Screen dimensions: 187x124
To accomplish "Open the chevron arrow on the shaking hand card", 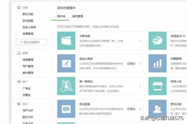I will pos(141,86).
